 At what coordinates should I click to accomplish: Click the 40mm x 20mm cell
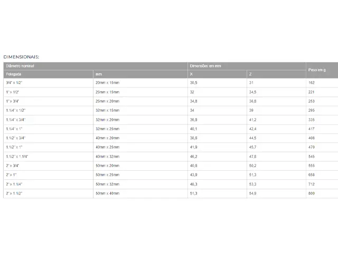click(140, 138)
